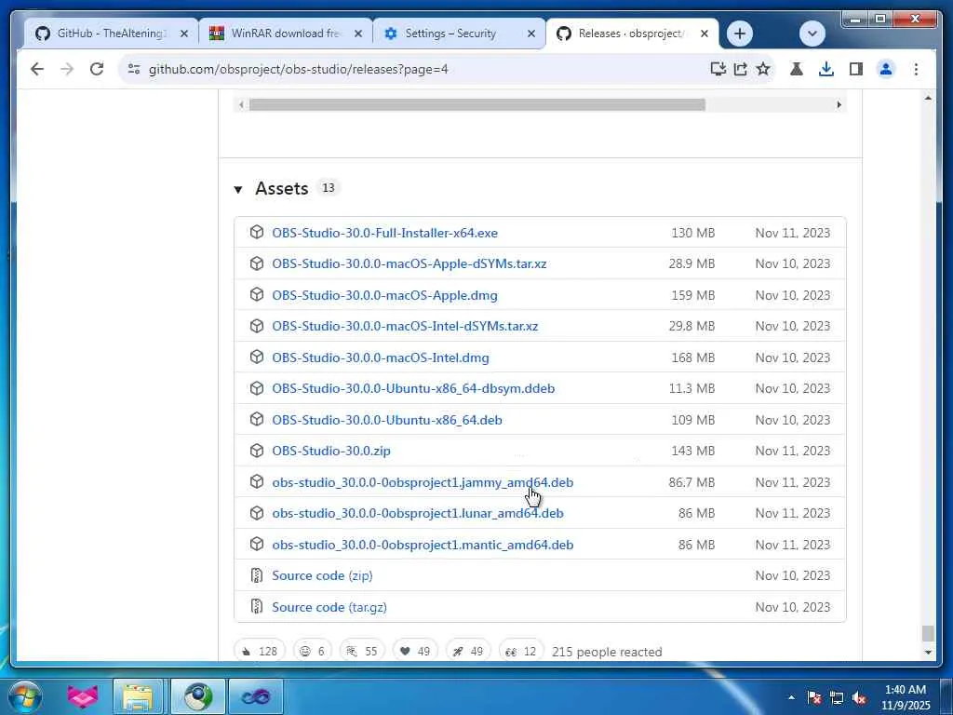Toggle rocket reaction on the release
Screen dimensions: 953x715
click(x=468, y=651)
